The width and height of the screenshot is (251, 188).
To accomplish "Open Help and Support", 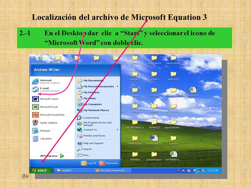I will (90, 143).
